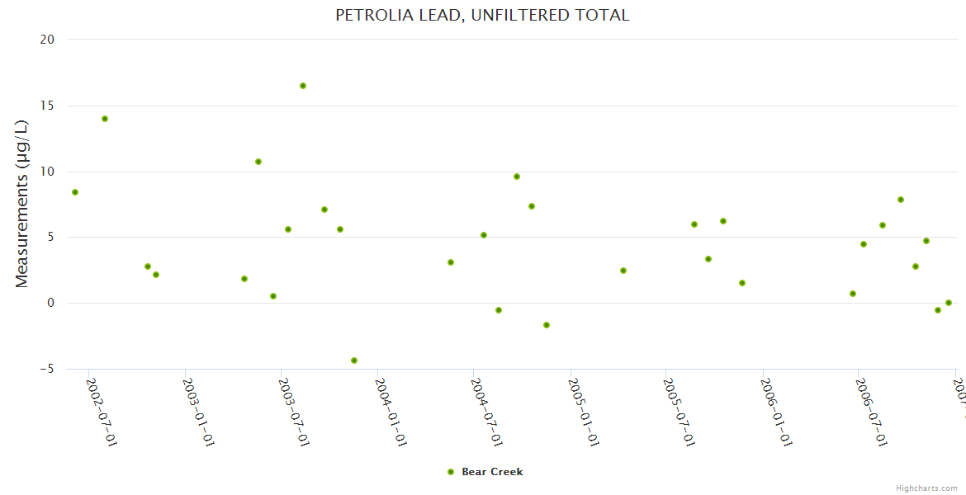Screen dimensions: 966x495
Task: Pick the 2003 data point near 10.7
Action: 258,162
